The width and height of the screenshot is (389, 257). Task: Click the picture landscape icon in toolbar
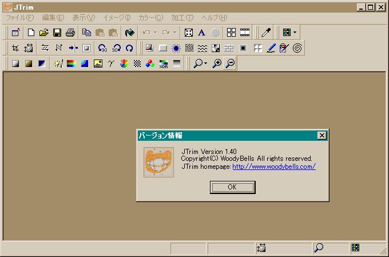pyautogui.click(x=98, y=64)
